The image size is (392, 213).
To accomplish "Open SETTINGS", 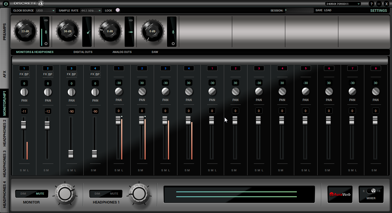I will (x=378, y=10).
